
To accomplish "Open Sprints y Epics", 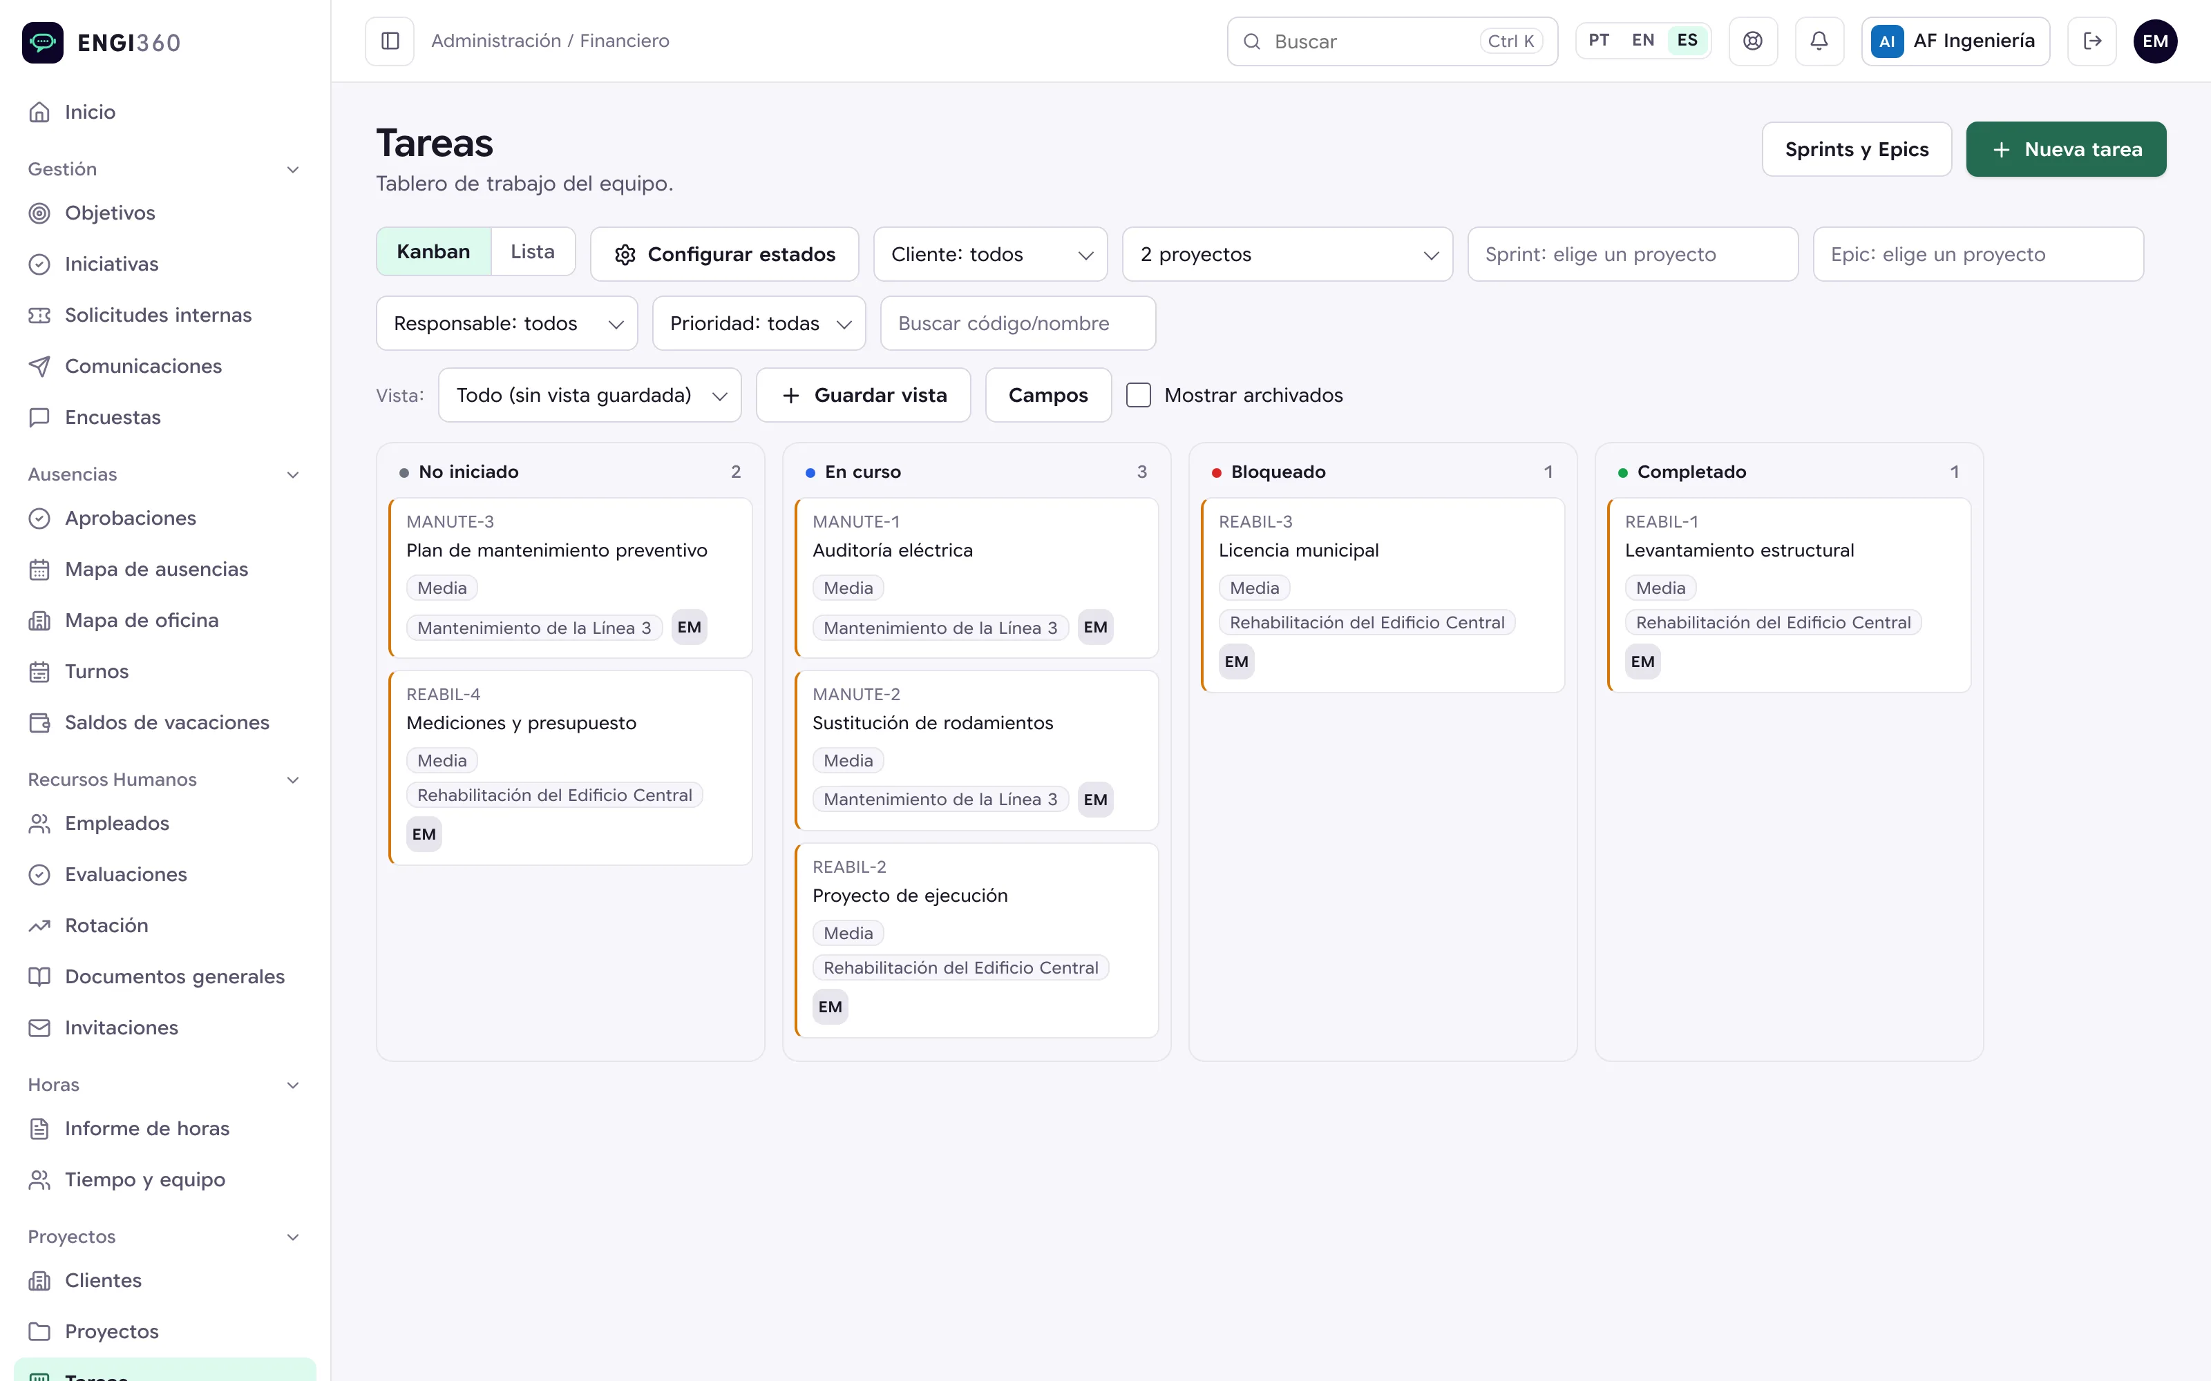I will point(1857,149).
